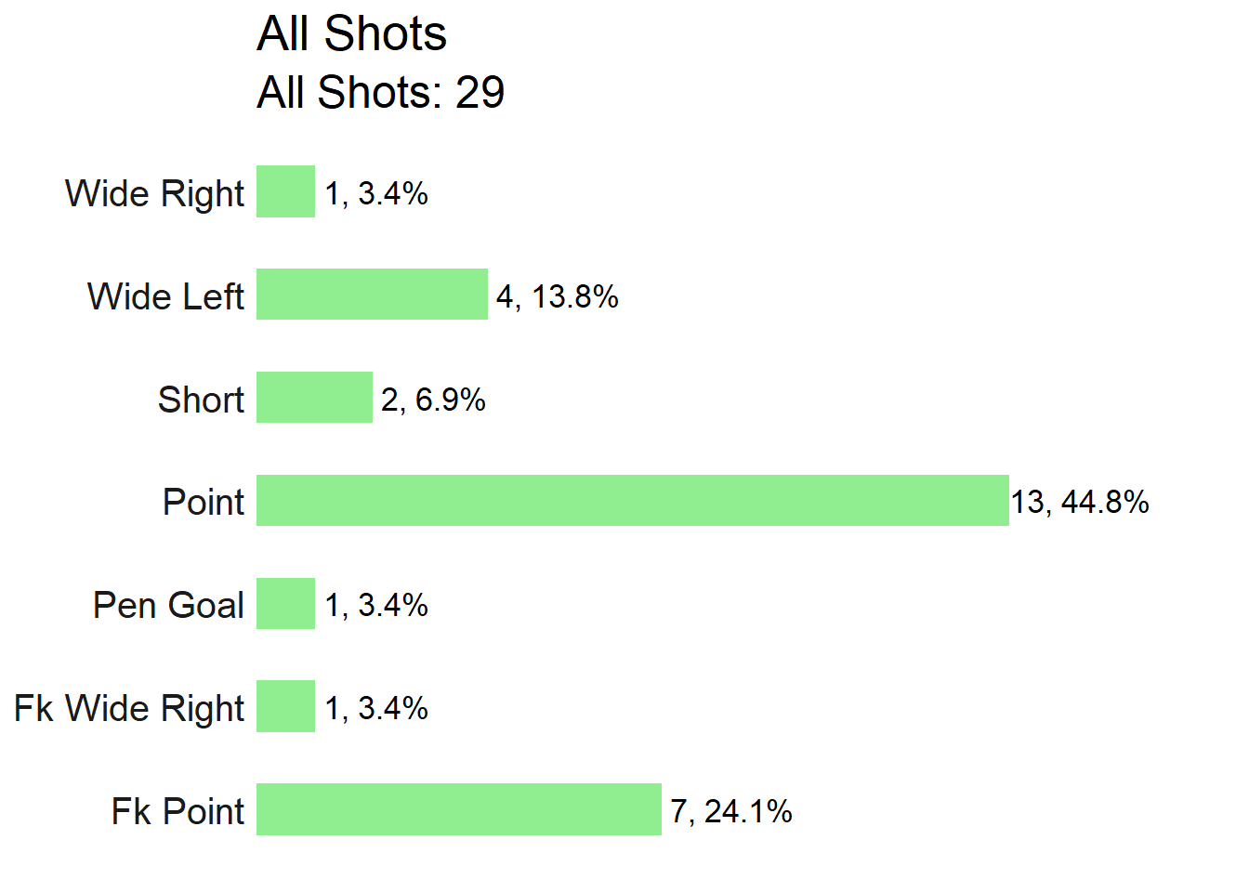Select the Wide Right axis label
Image resolution: width=1249 pixels, height=892 pixels.
tap(154, 193)
